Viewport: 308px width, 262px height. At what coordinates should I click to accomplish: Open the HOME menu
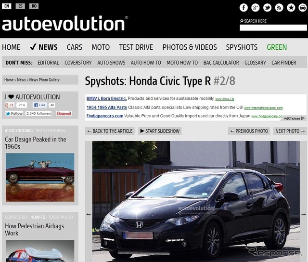tap(11, 47)
